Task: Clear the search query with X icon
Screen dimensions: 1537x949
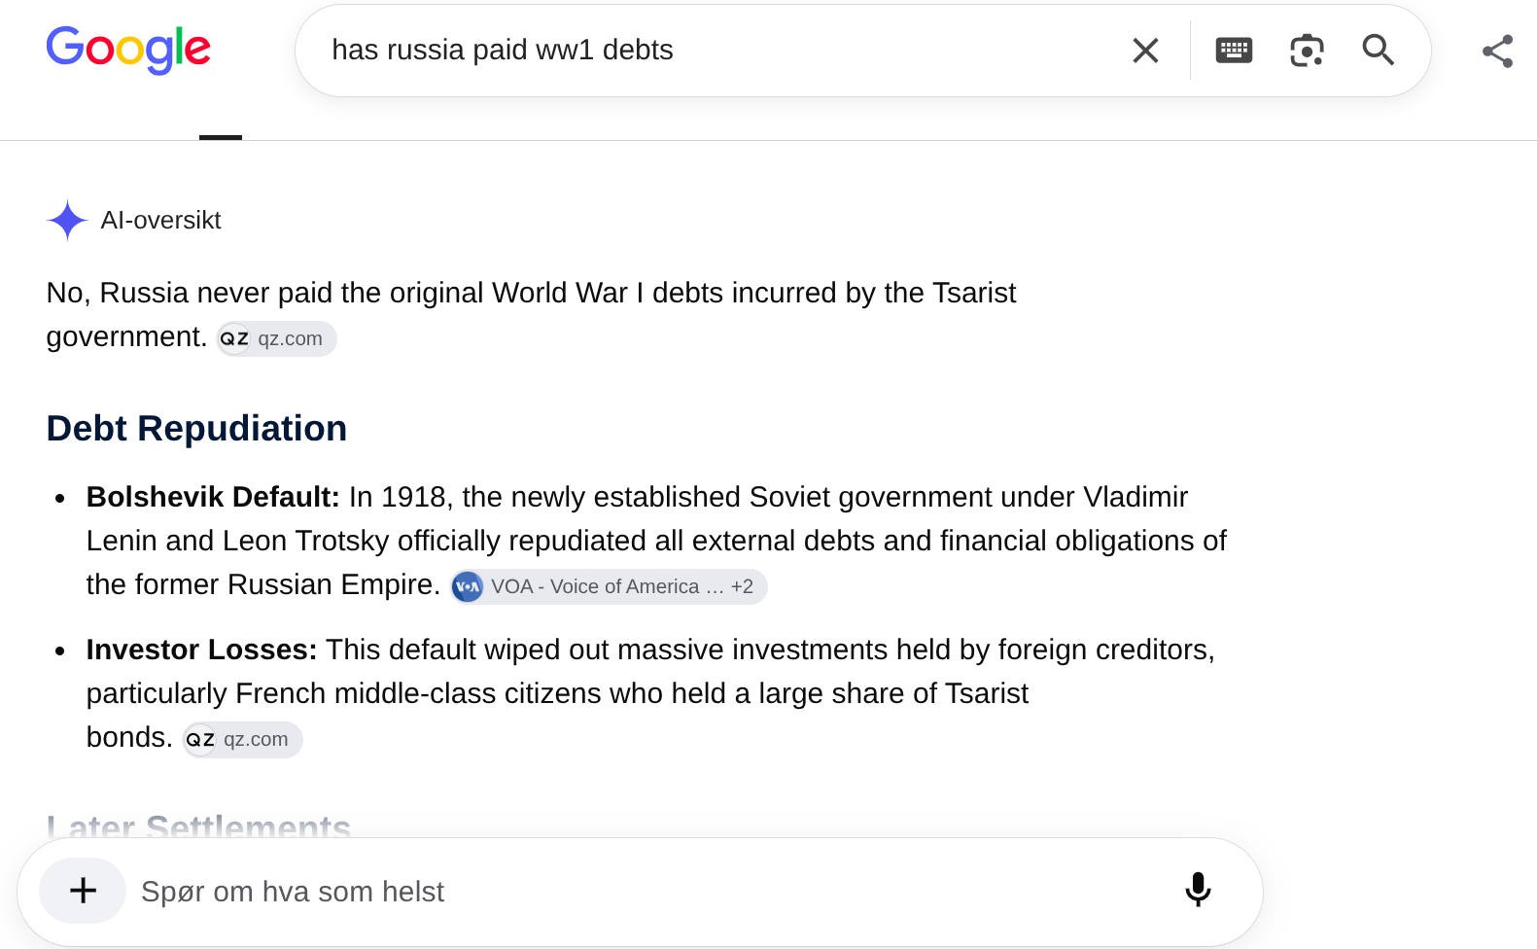Action: pos(1145,51)
